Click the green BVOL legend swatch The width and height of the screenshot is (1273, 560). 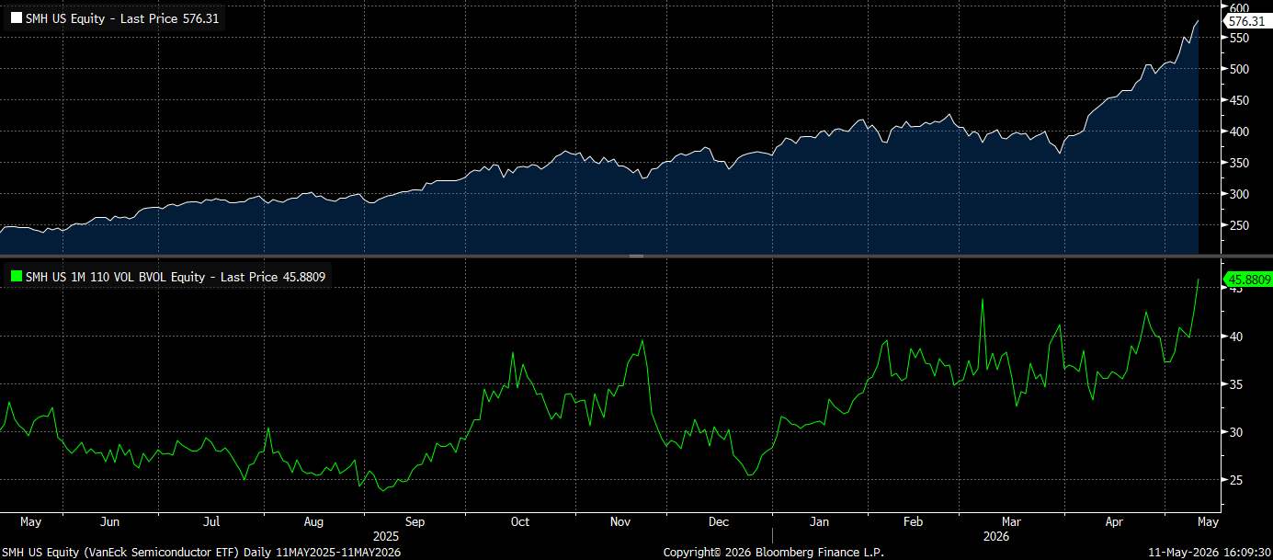[16, 275]
